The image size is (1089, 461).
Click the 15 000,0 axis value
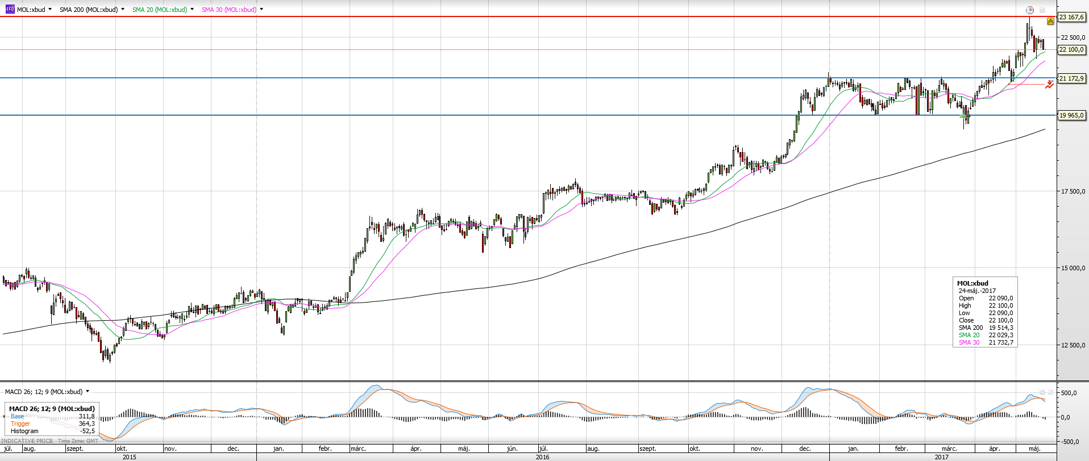[x=1073, y=268]
